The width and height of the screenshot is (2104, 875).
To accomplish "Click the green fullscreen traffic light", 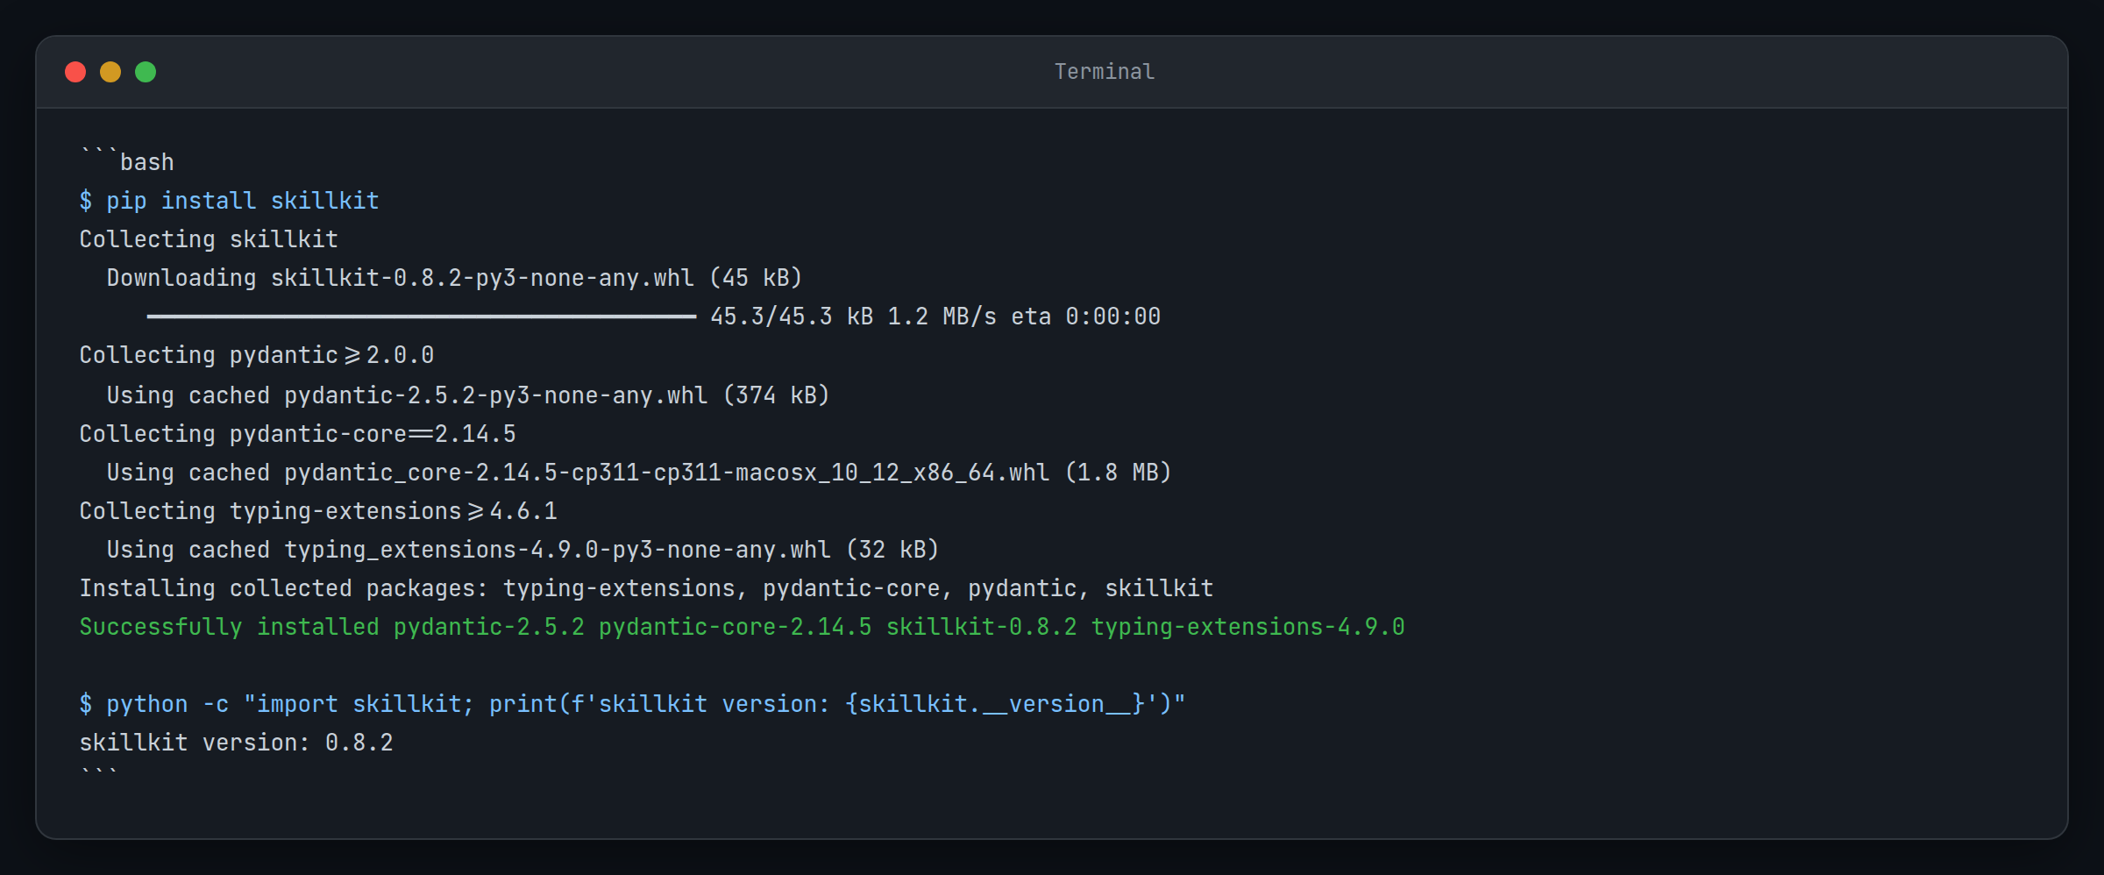I will [146, 71].
